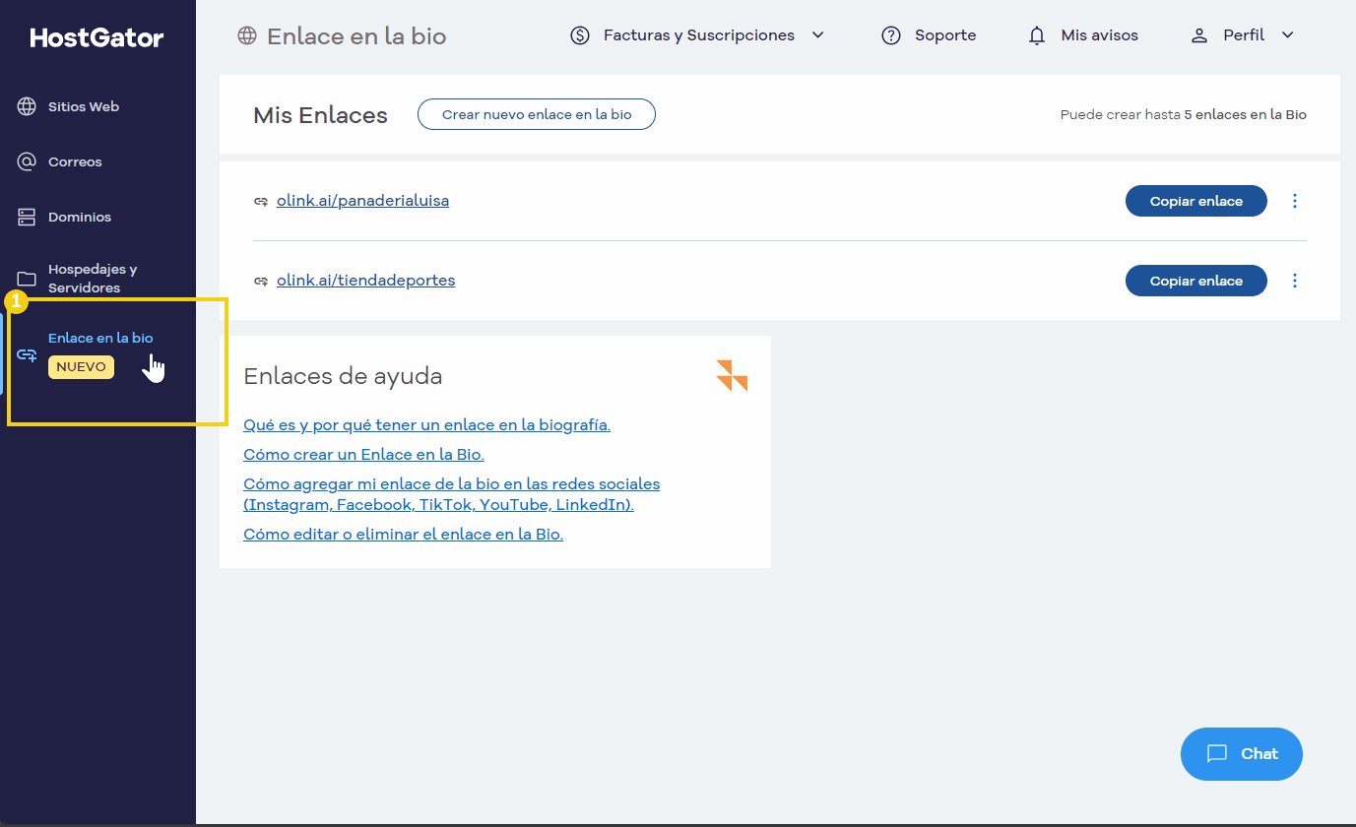Viewport: 1356px width, 827px height.
Task: Click Puede crear hasta 5 enlaces text
Action: tap(1183, 114)
